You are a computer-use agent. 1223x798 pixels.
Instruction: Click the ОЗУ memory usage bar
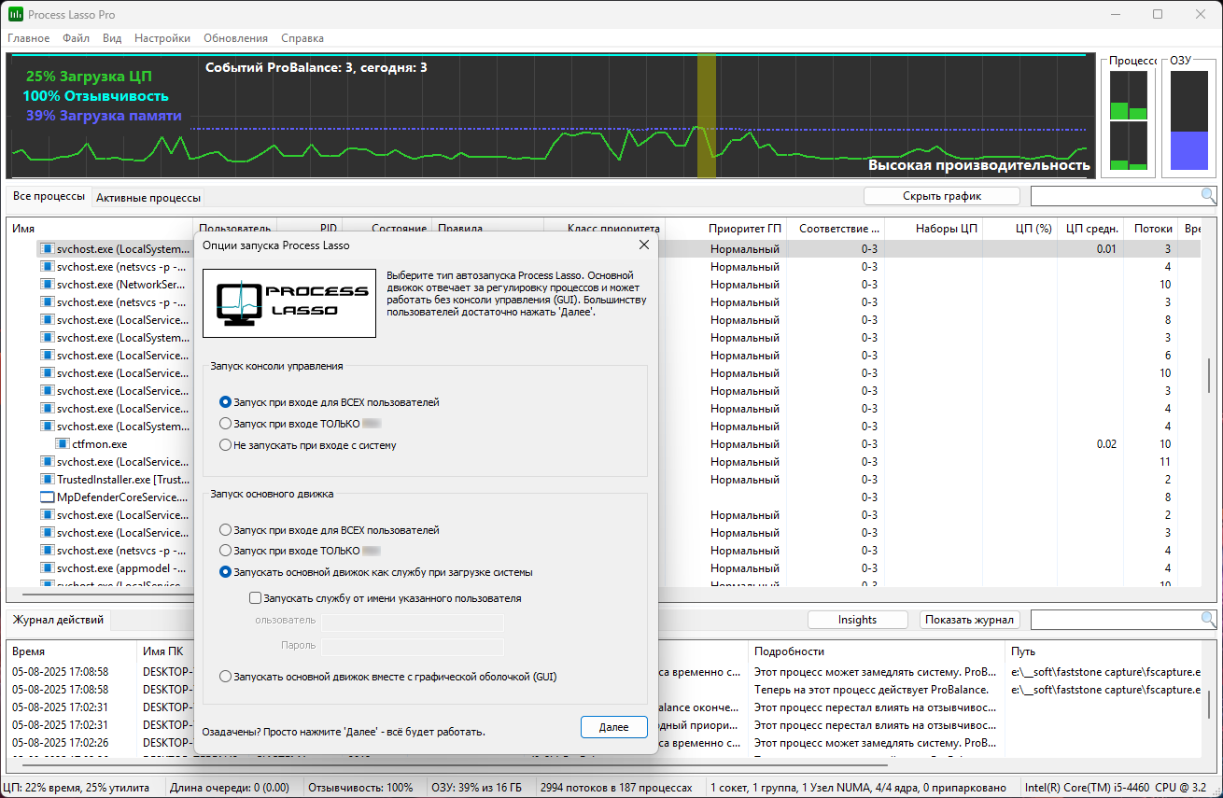pos(1188,121)
